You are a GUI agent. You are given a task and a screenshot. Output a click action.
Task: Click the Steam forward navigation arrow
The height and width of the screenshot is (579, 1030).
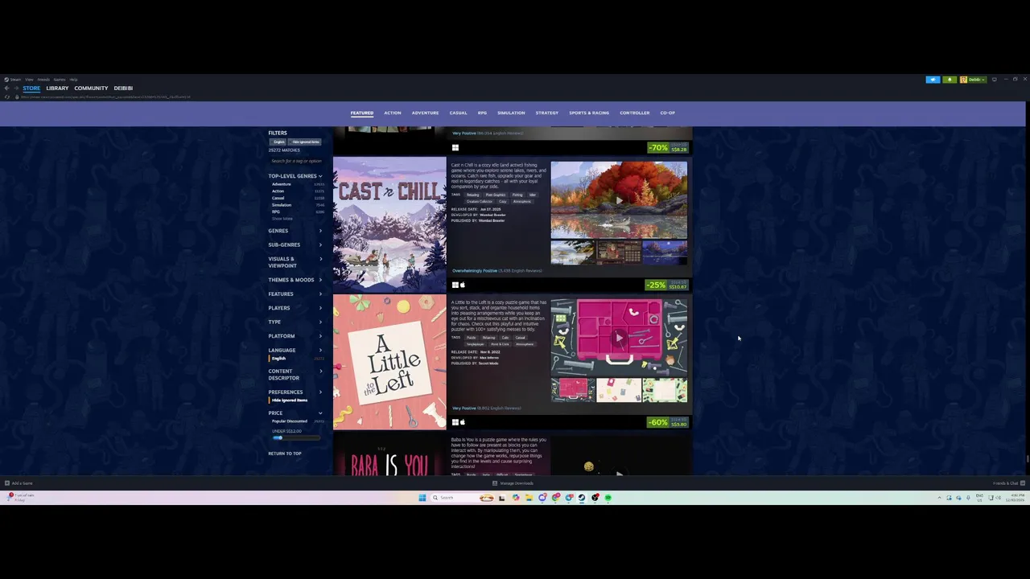point(16,88)
